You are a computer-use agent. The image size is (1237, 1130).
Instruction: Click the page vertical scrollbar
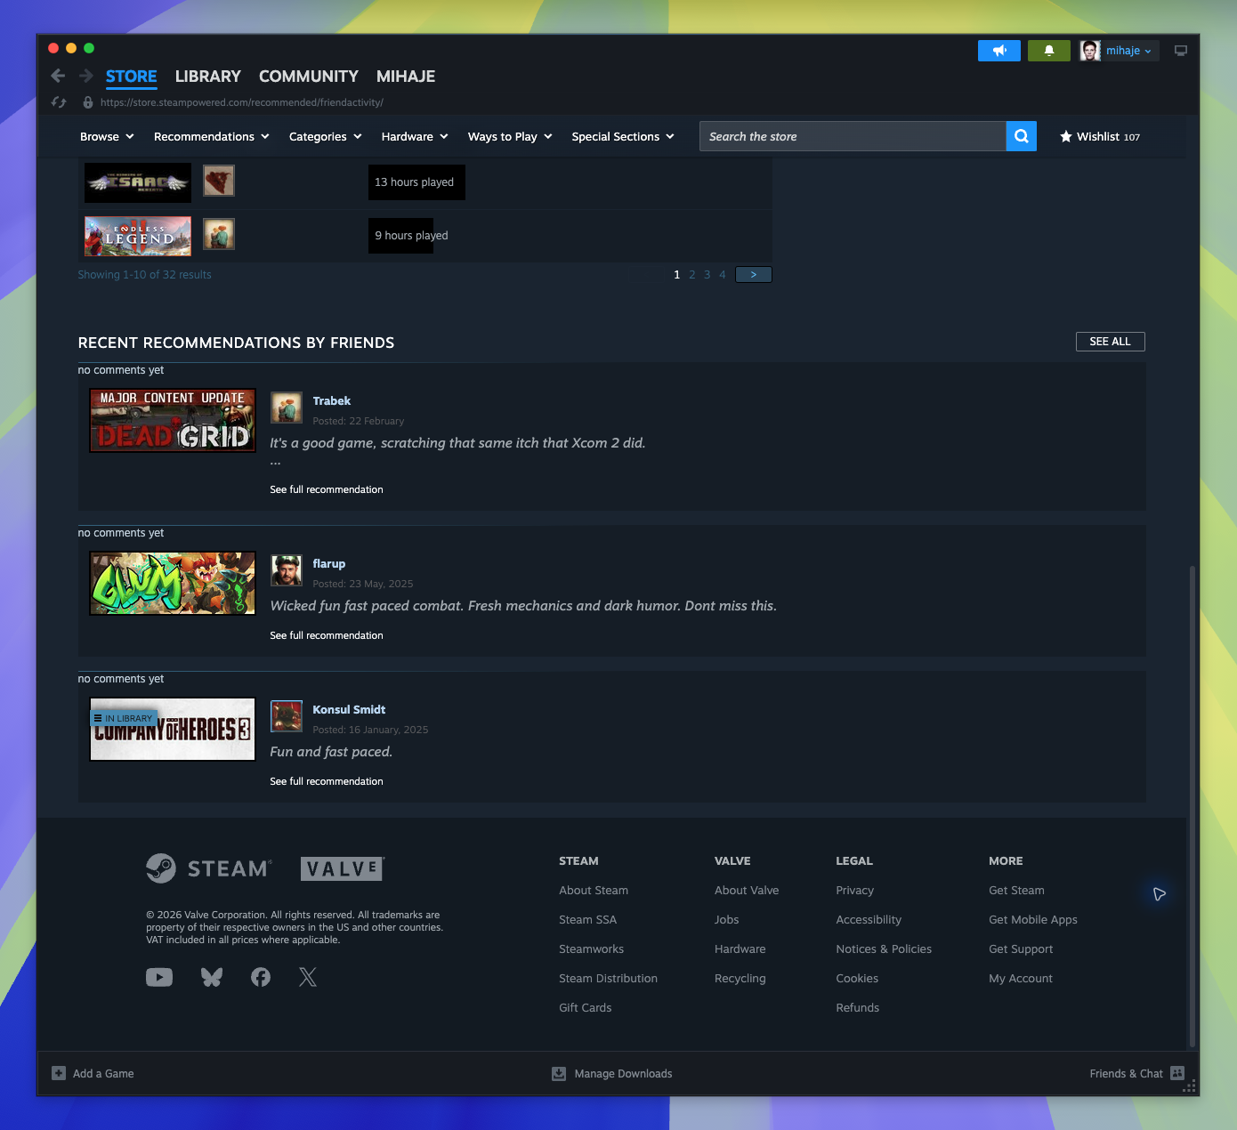pos(1193,805)
